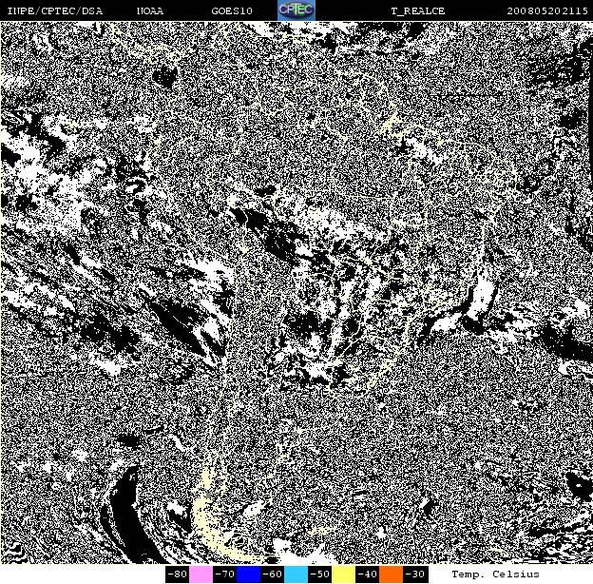The width and height of the screenshot is (593, 584).
Task: Click the -60 legend value
Action: tap(273, 574)
